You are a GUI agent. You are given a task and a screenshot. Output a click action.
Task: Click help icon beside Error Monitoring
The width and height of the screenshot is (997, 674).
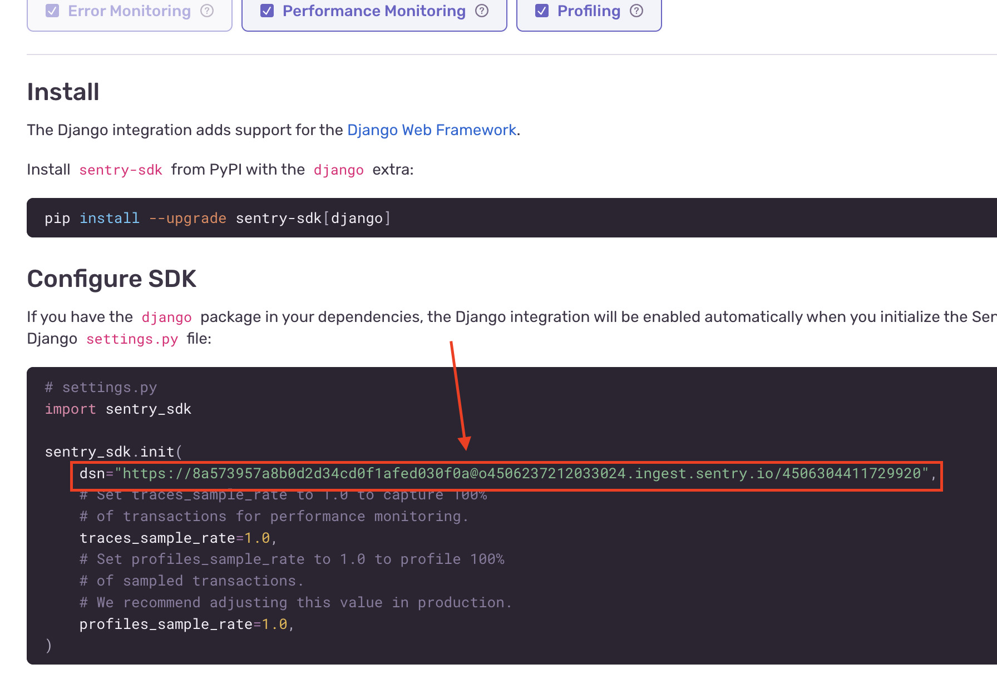207,11
